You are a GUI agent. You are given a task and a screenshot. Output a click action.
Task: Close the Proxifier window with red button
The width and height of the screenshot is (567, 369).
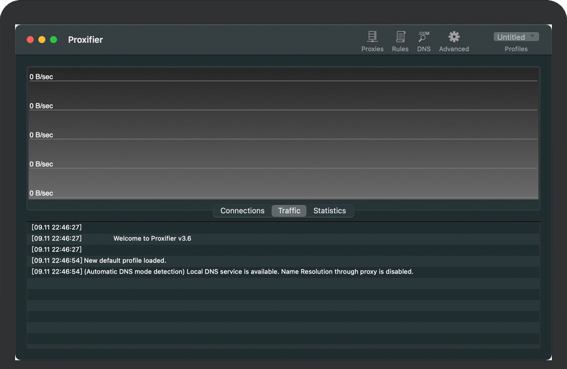[x=30, y=40]
